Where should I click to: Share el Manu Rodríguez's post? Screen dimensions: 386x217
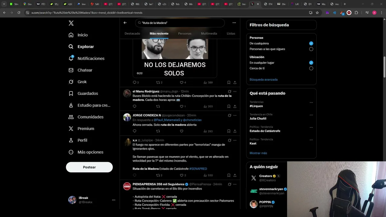tap(235, 106)
